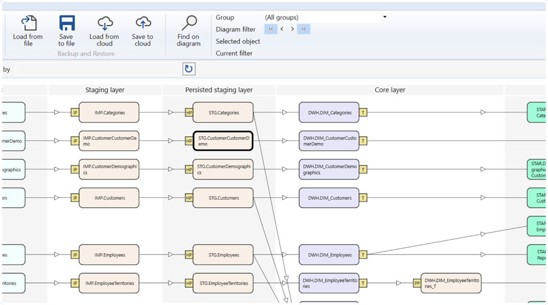Select the DWH.DIM_Employees node
548x305 pixels.
(329, 254)
